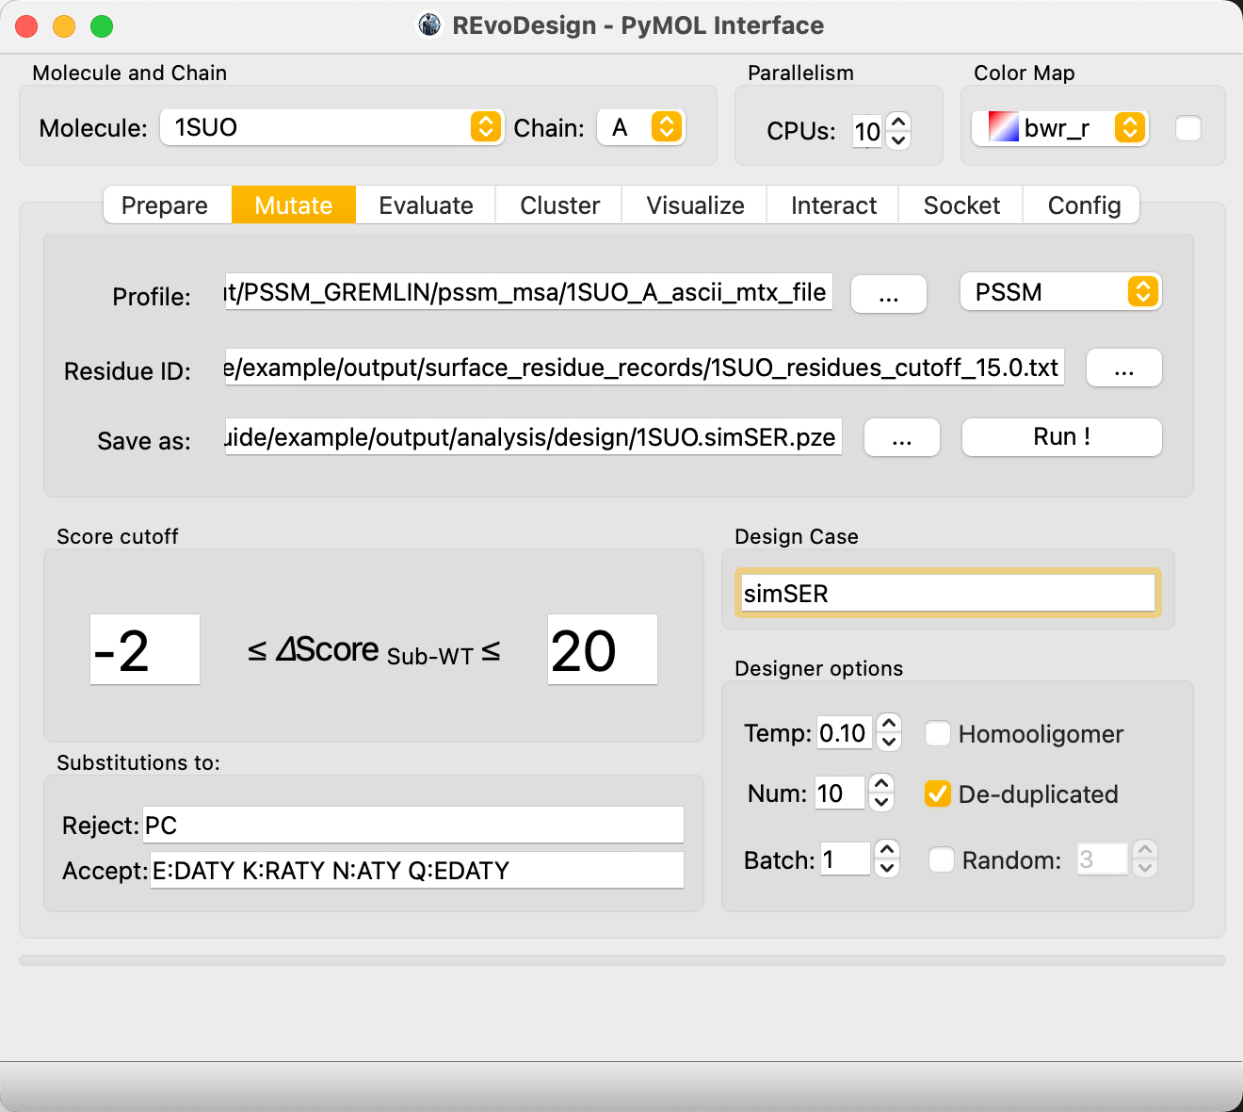
Task: Click the Profile file path field
Action: pos(528,292)
